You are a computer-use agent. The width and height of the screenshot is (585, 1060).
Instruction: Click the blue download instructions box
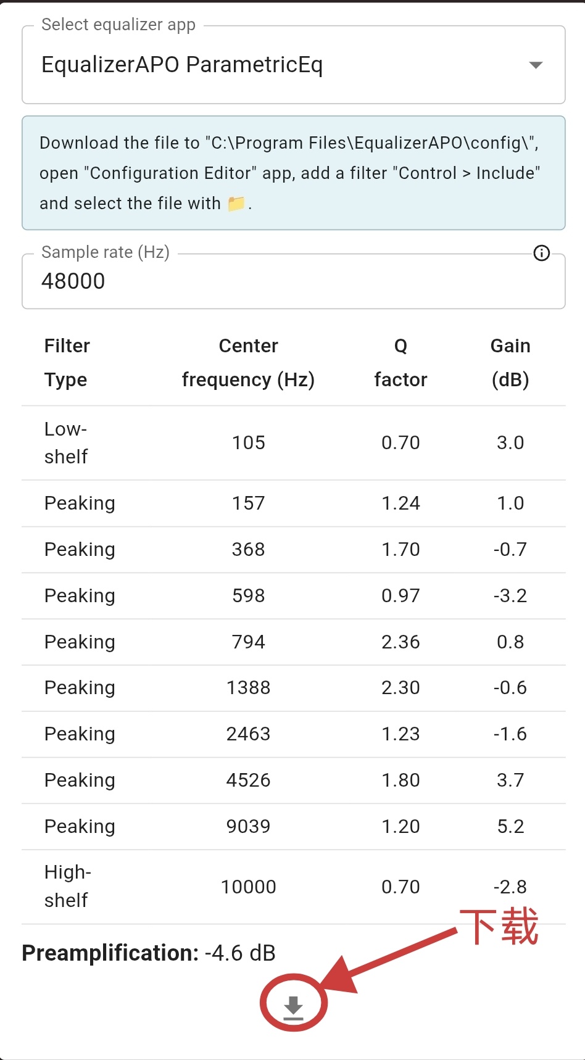tap(294, 173)
